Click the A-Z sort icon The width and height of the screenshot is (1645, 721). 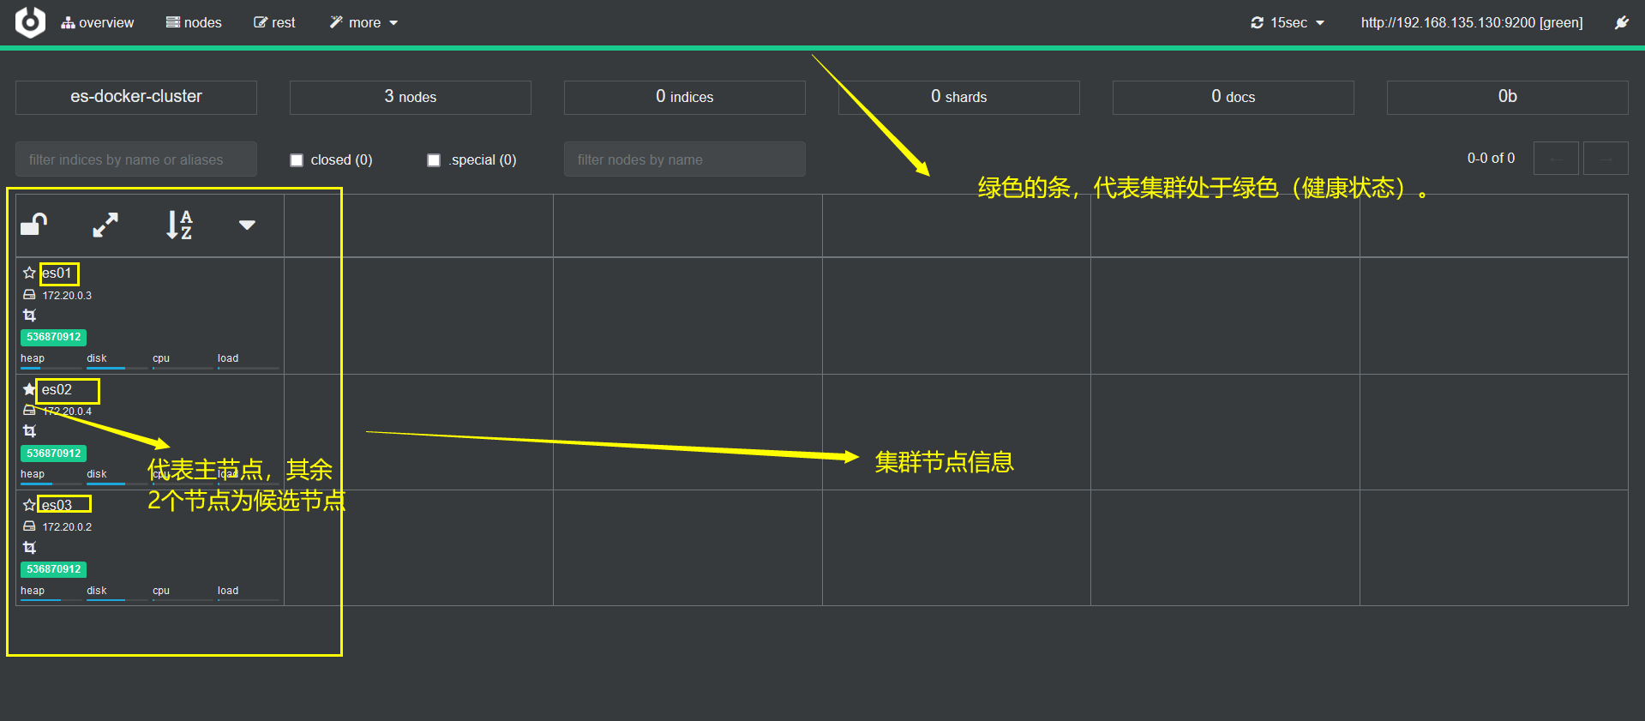point(179,225)
